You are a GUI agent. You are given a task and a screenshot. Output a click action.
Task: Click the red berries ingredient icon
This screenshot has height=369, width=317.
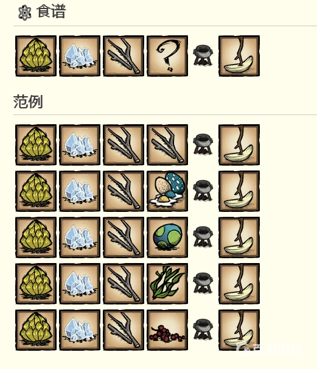[167, 330]
